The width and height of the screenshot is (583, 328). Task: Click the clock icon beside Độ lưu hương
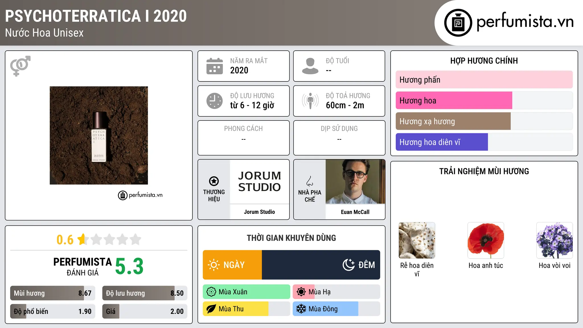click(x=215, y=101)
